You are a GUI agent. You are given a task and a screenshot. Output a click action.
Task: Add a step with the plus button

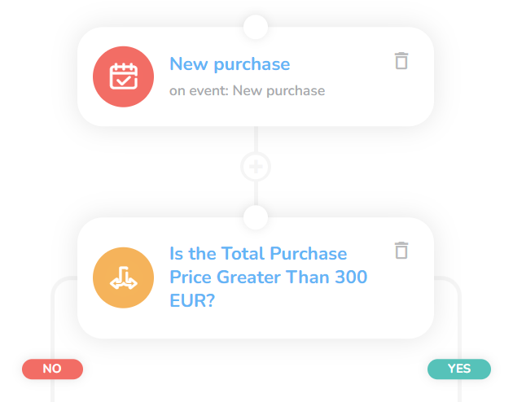[x=256, y=167]
